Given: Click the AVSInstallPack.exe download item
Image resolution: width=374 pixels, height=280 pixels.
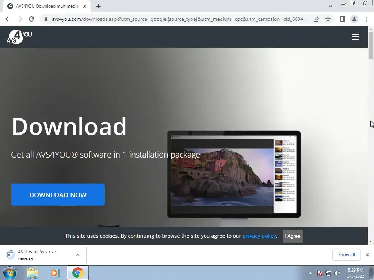Looking at the screenshot, I should click(37, 255).
